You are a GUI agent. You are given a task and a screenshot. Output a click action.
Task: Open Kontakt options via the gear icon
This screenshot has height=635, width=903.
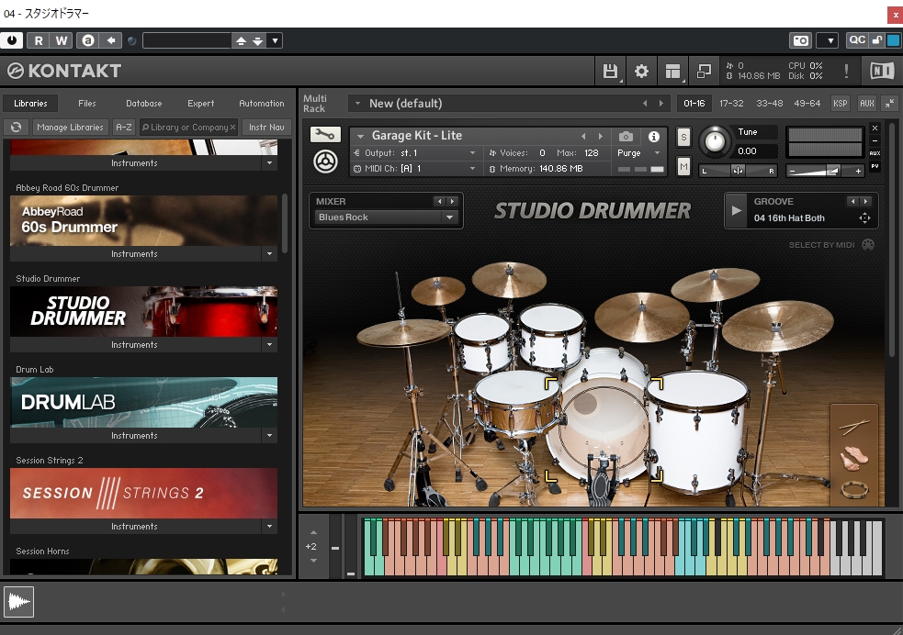(641, 71)
